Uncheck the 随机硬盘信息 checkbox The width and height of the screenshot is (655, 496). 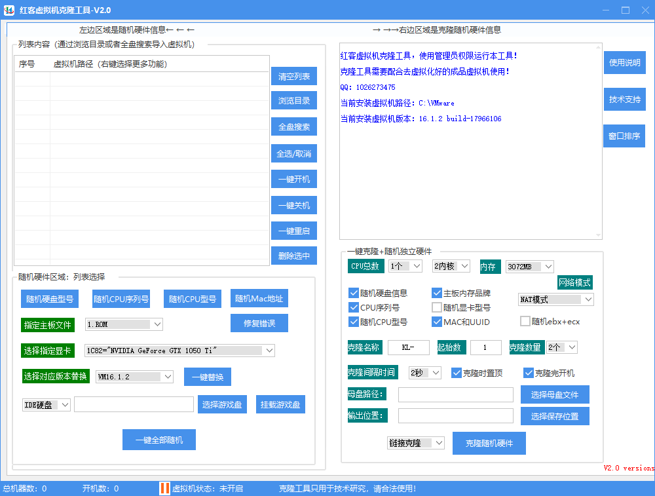tap(354, 293)
